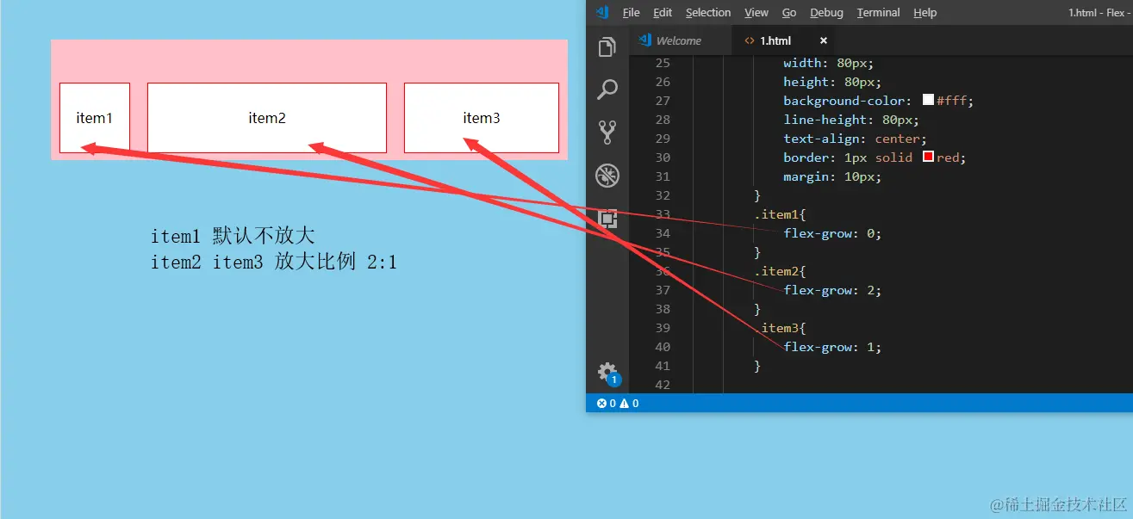Click line number 42 in the gutter
Image resolution: width=1133 pixels, height=519 pixels.
coord(662,385)
